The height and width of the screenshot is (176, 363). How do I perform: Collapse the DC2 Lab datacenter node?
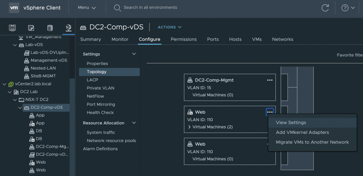10,92
